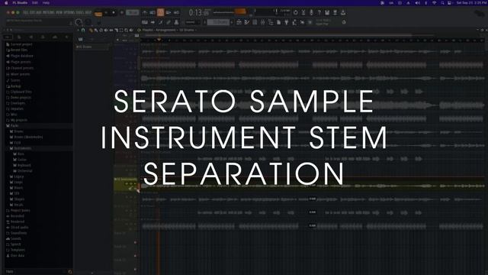The height and width of the screenshot is (275, 488).
Task: Open the Backup folder in browser
Action: pyautogui.click(x=15, y=86)
